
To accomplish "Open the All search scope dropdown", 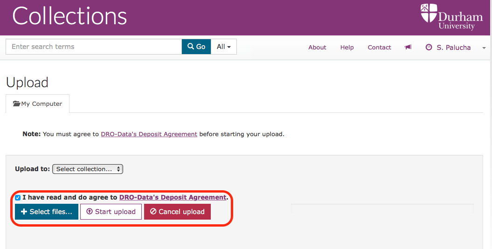I will [x=224, y=47].
